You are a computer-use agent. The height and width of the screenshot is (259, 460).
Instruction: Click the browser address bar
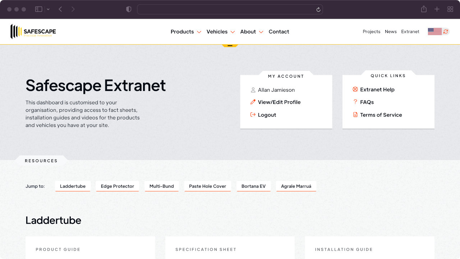coord(226,9)
